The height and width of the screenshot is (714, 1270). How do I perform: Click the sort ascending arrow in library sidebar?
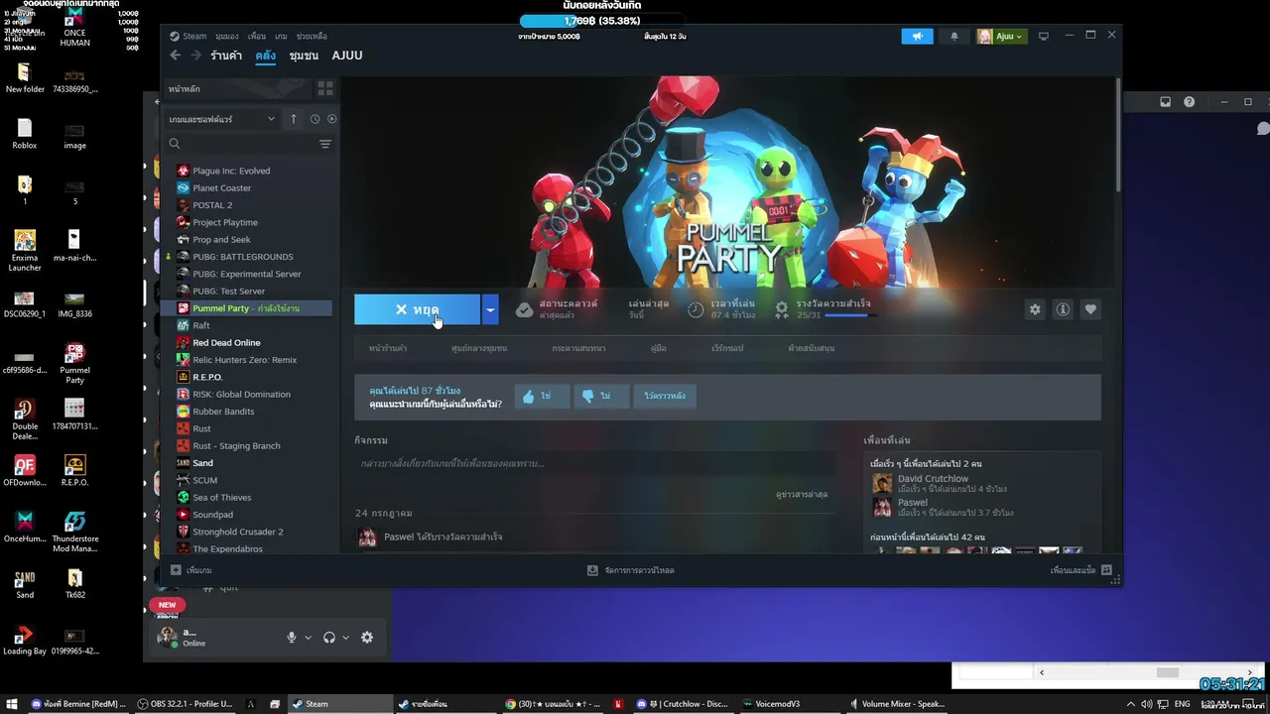coord(293,119)
